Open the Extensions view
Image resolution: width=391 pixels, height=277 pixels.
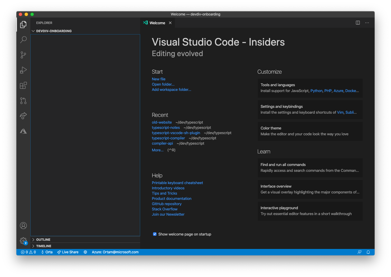tap(23, 85)
